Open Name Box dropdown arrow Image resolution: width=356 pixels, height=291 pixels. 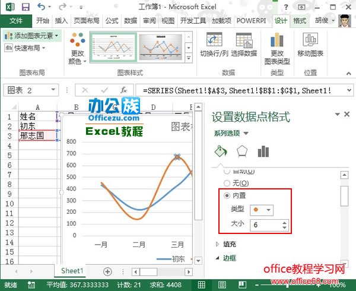tap(53, 90)
